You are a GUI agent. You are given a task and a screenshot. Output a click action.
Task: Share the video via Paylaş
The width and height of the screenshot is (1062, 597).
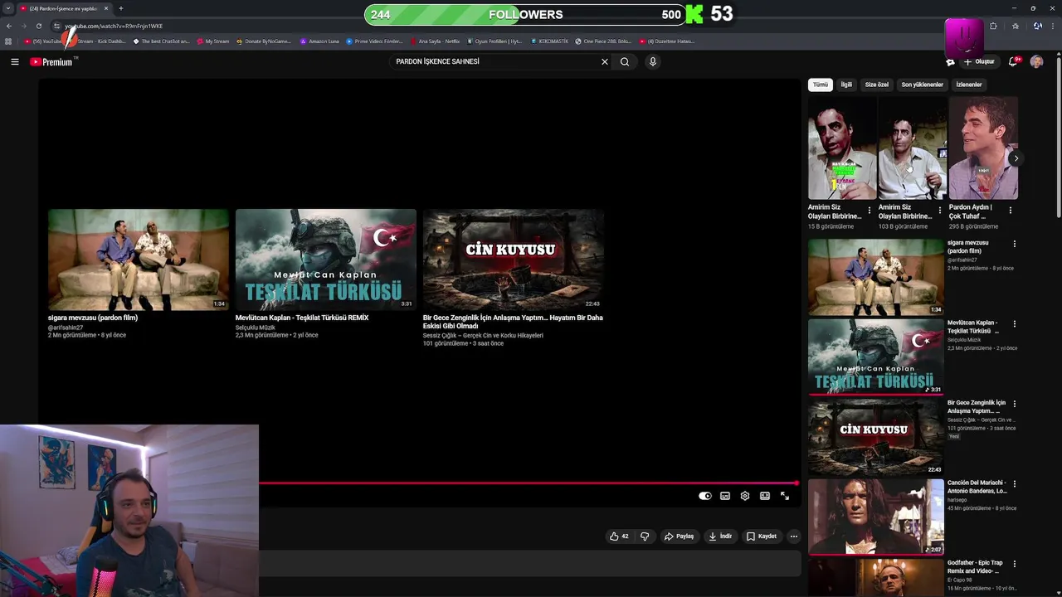679,536
